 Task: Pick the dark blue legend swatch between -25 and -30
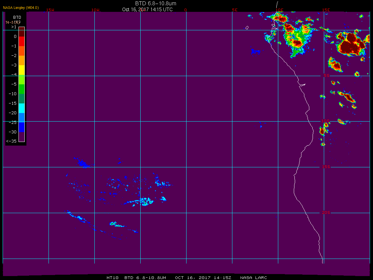(x=22, y=127)
